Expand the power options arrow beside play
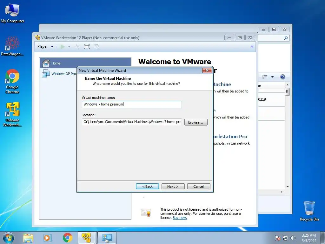The image size is (325, 244). coord(70,47)
